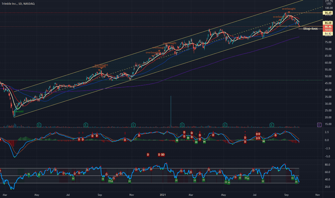The height and width of the screenshot is (198, 335).
Task: Click the 84.82 stop-loss price tag
Action: tap(328, 34)
